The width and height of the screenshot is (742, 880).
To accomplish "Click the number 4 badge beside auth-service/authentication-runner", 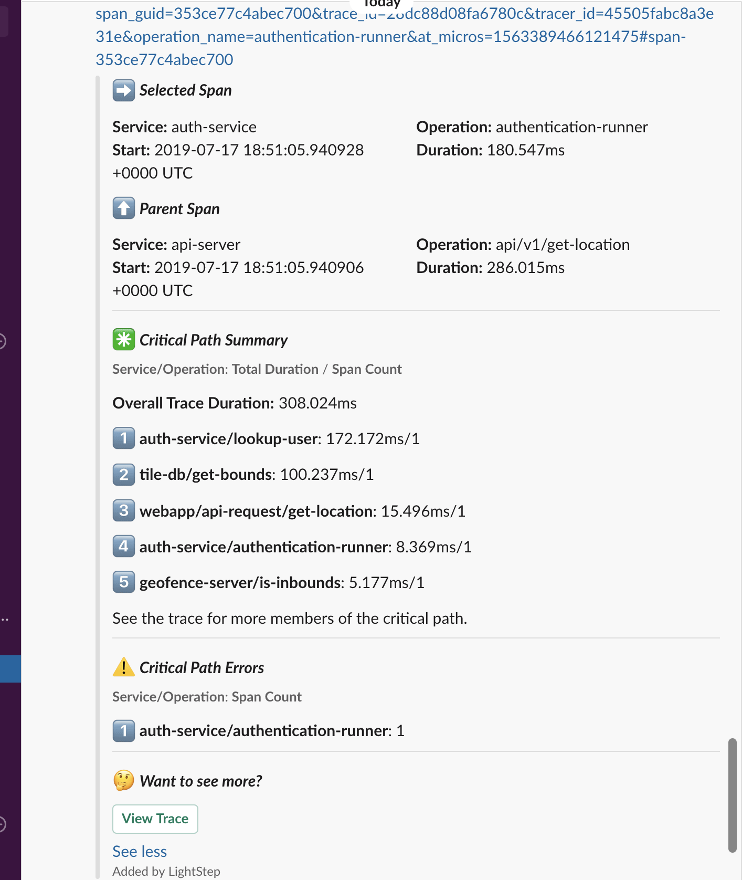I will (123, 546).
